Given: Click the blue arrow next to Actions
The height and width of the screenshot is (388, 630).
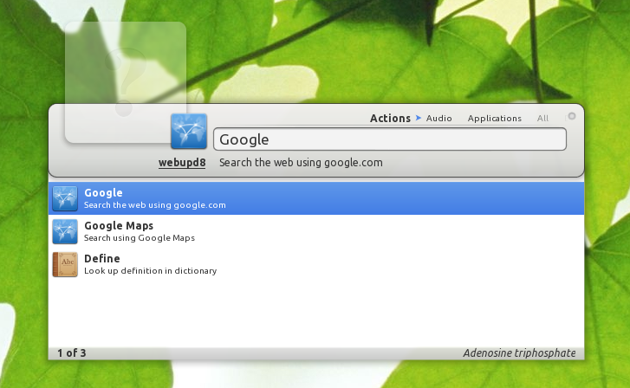Looking at the screenshot, I should coord(419,118).
